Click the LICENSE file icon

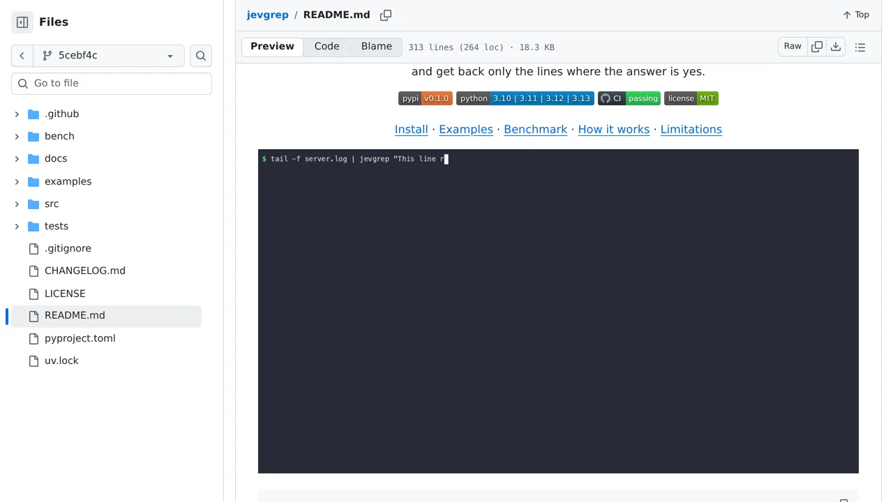pyautogui.click(x=33, y=294)
